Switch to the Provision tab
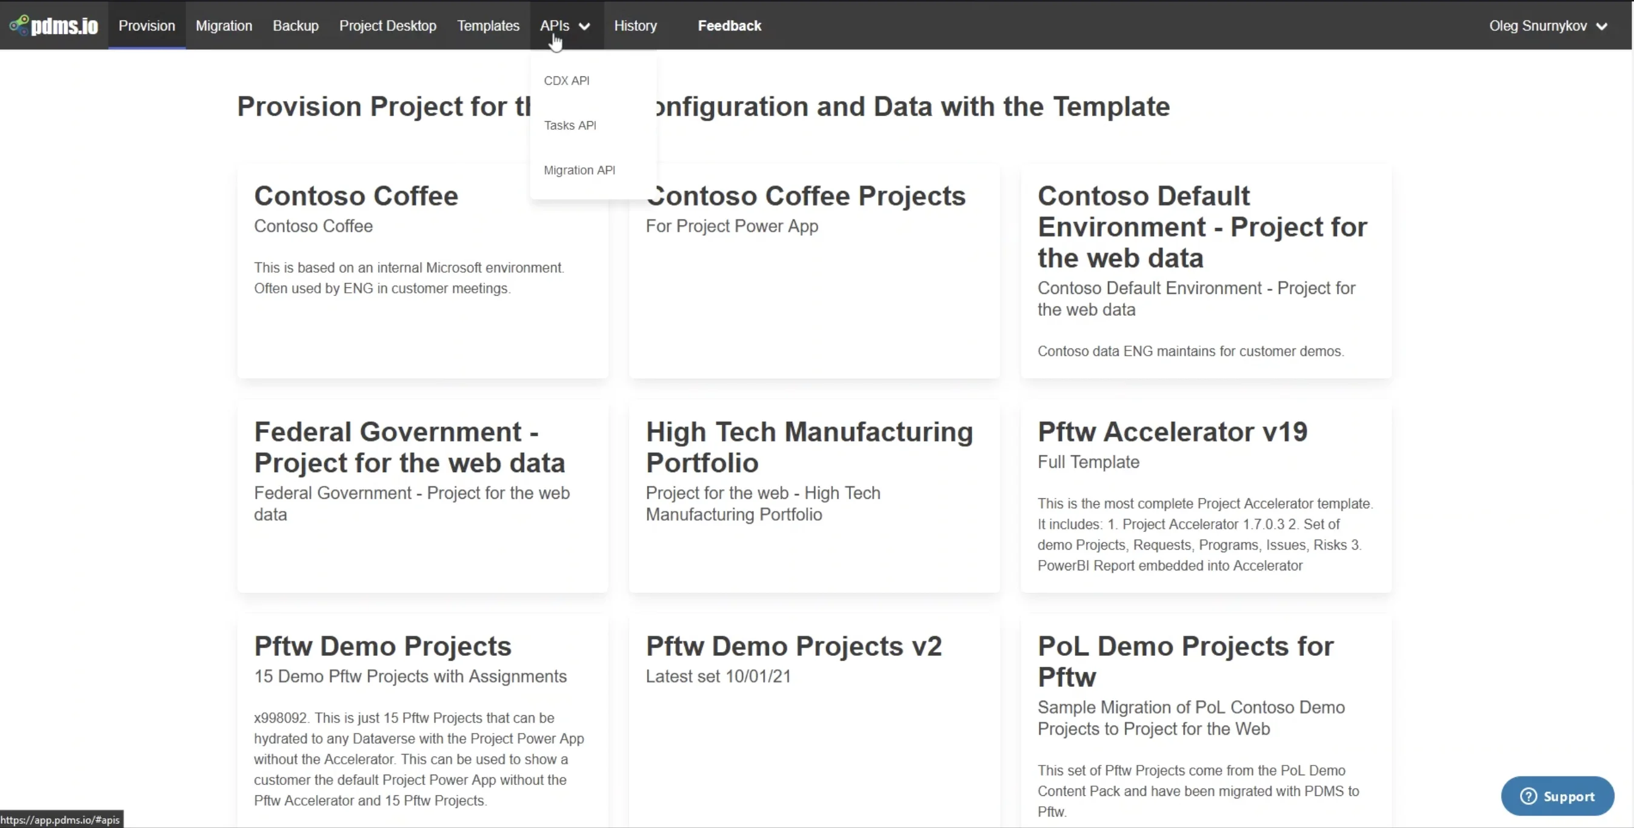1634x828 pixels. [x=147, y=25]
